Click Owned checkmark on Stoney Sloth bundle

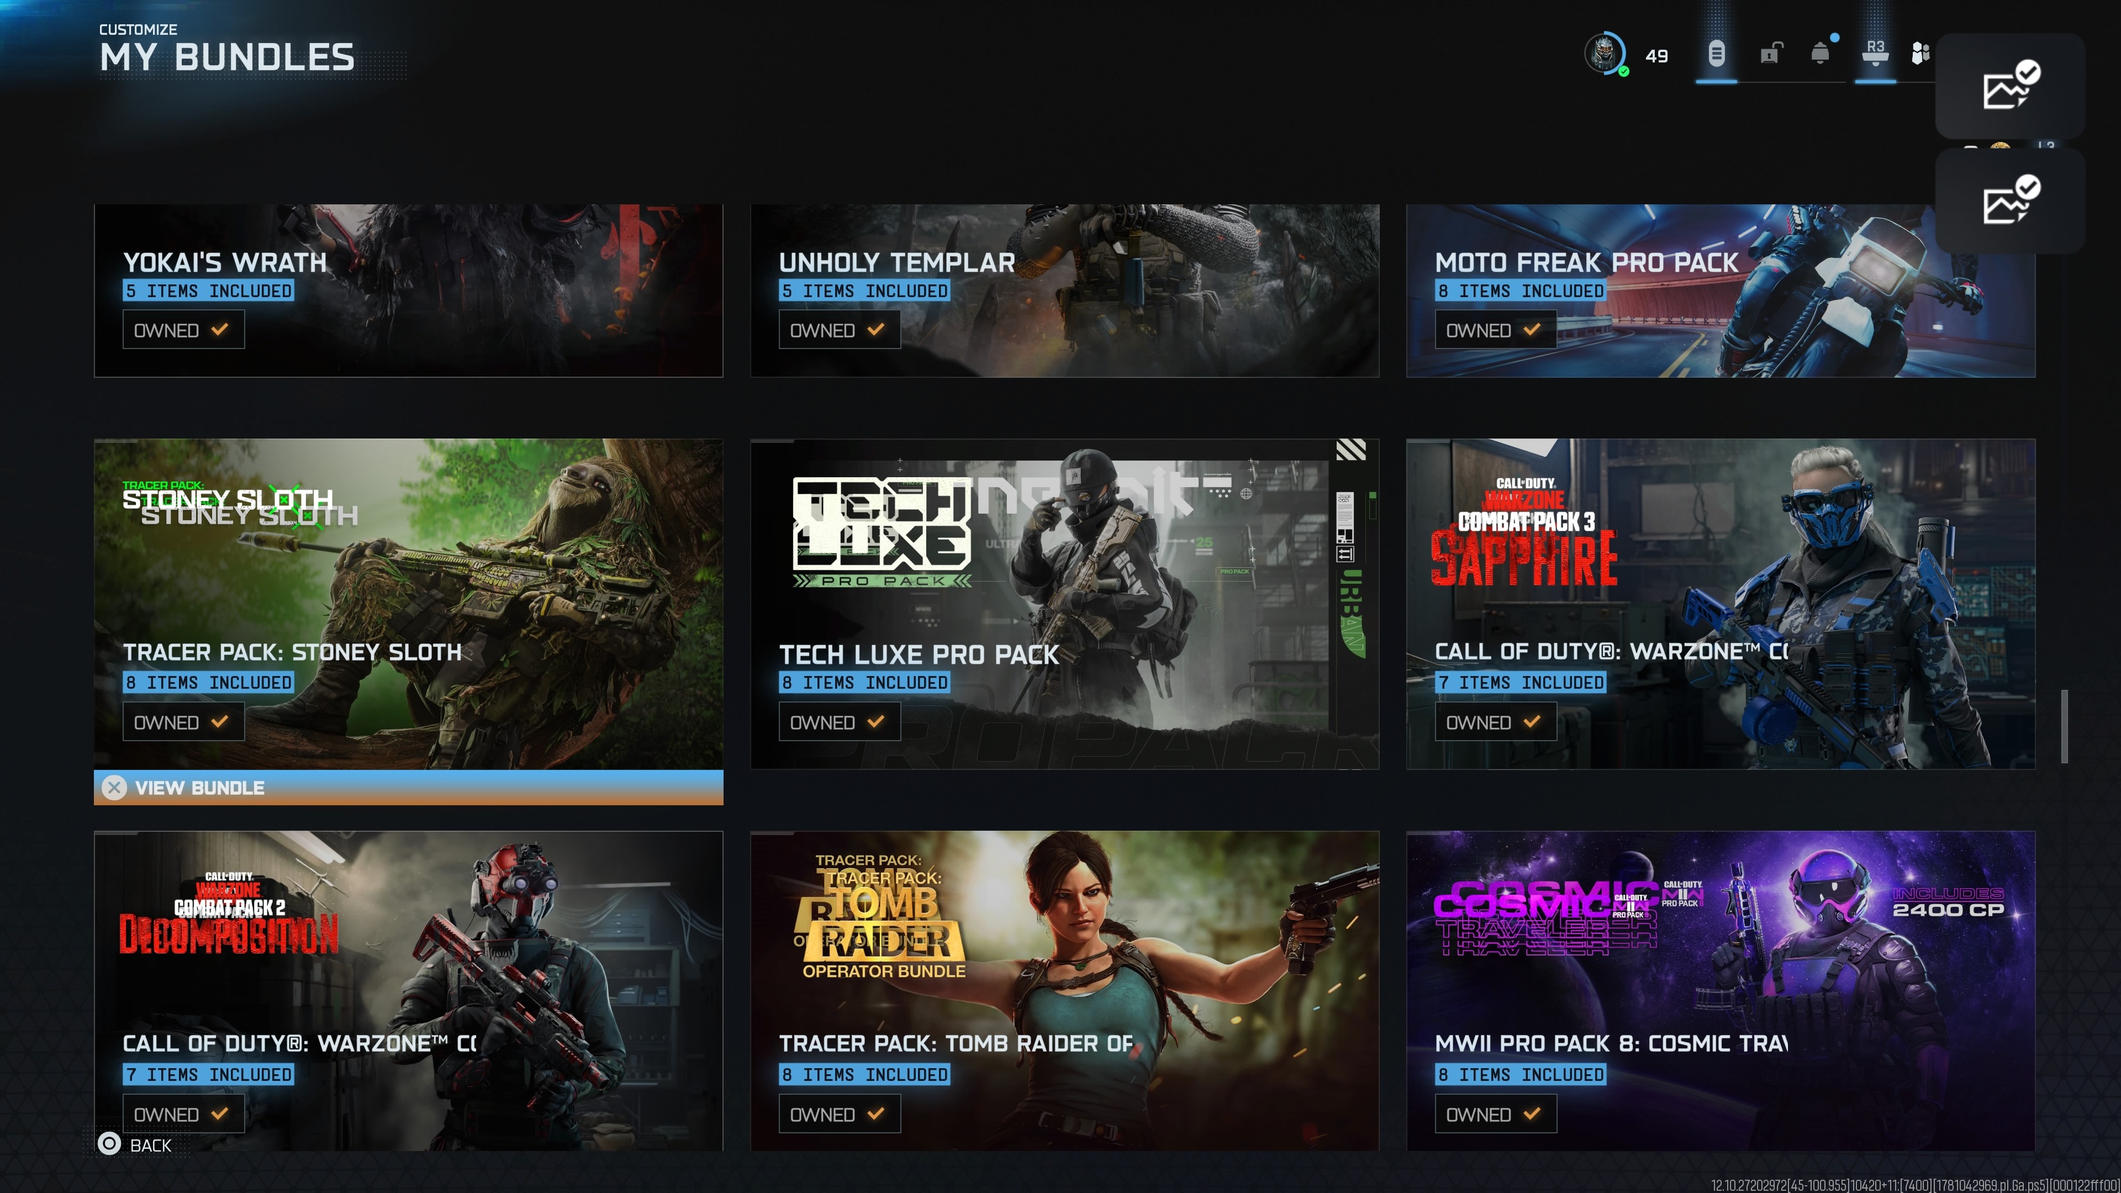point(220,722)
